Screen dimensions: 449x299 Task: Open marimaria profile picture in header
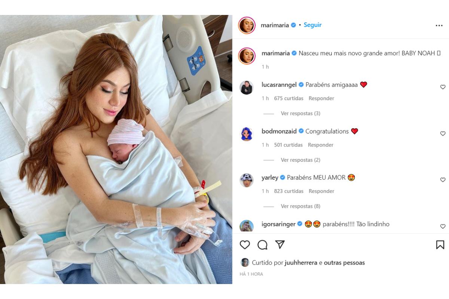pos(247,25)
